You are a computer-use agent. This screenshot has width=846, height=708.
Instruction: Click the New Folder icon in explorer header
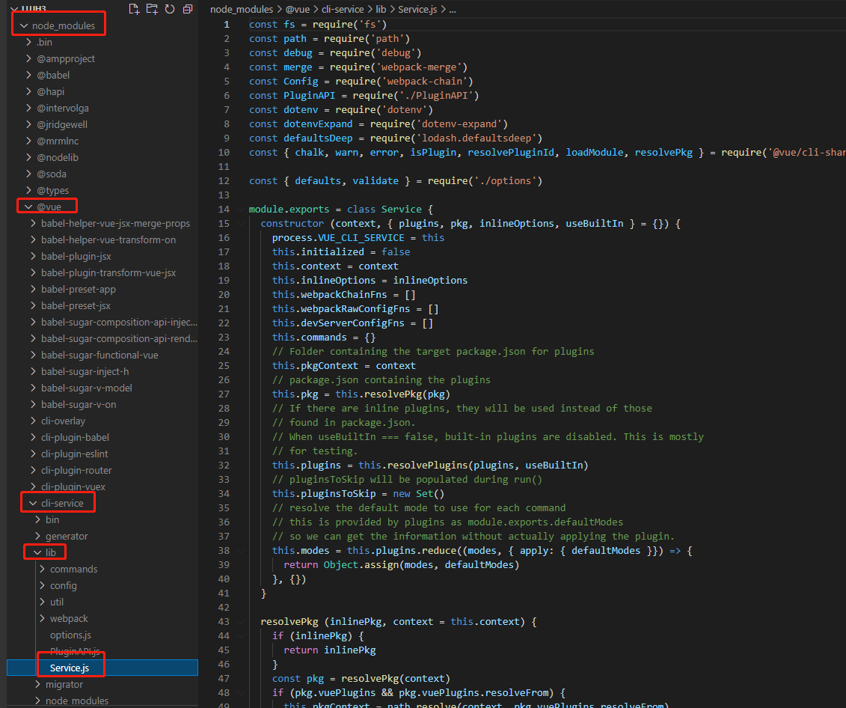coord(152,9)
